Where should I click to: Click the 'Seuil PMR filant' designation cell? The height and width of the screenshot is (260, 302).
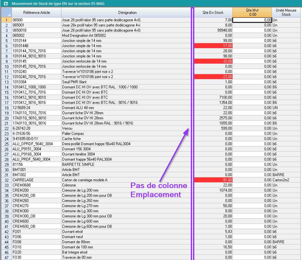(127, 82)
